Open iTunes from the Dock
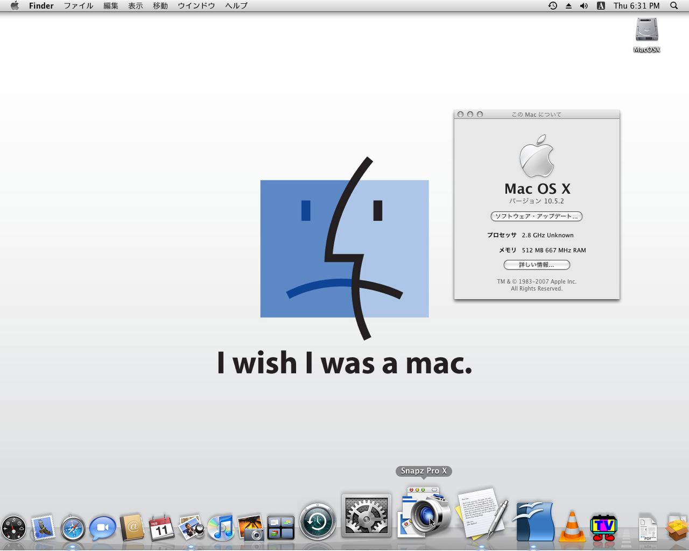The width and height of the screenshot is (689, 551). coord(221,528)
